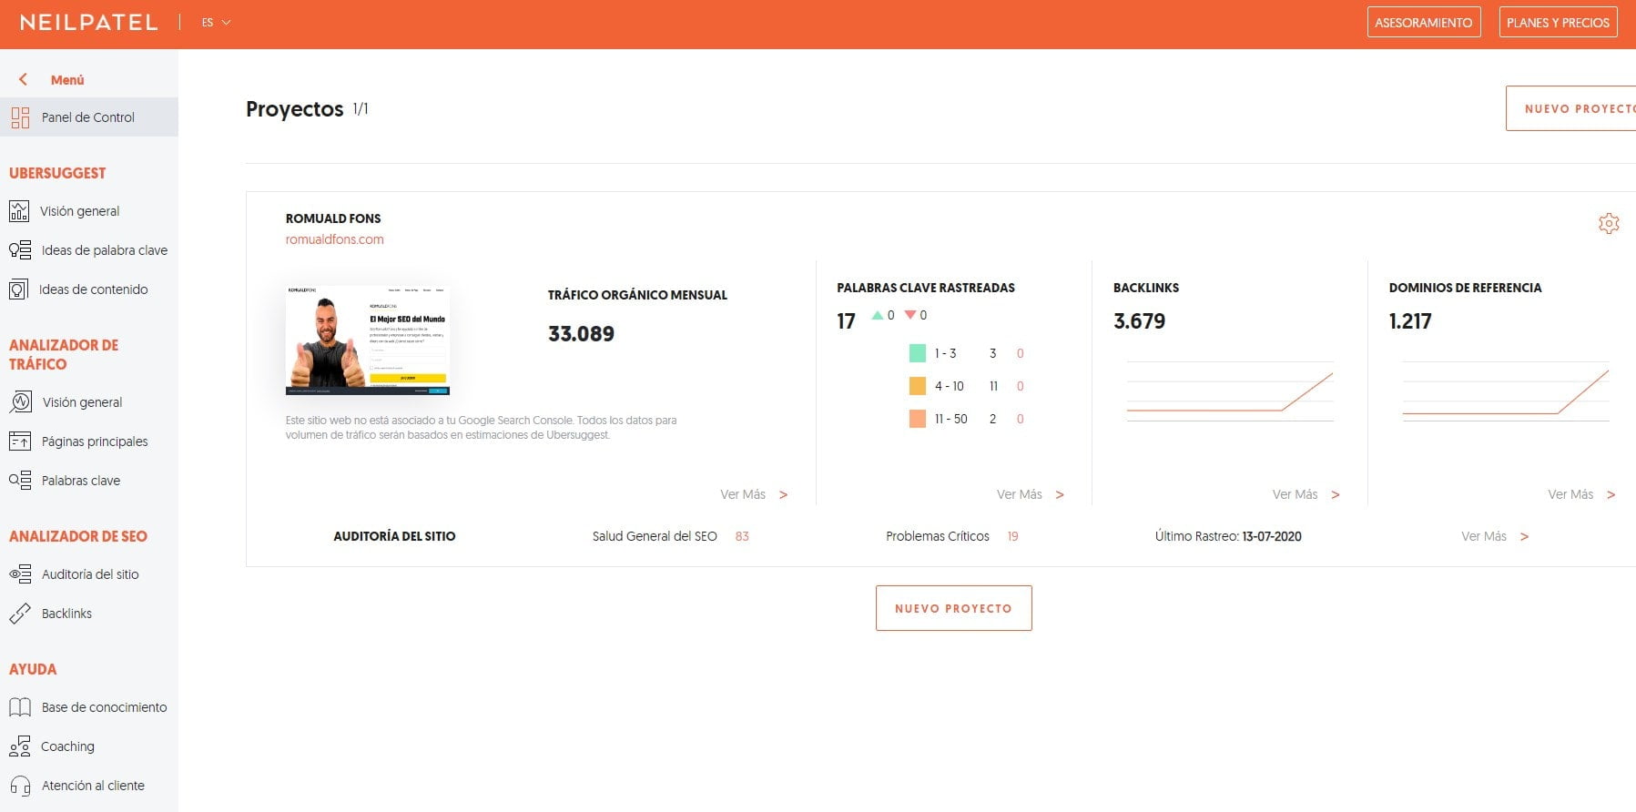
Task: Click critical problems count 19
Action: point(1012,536)
